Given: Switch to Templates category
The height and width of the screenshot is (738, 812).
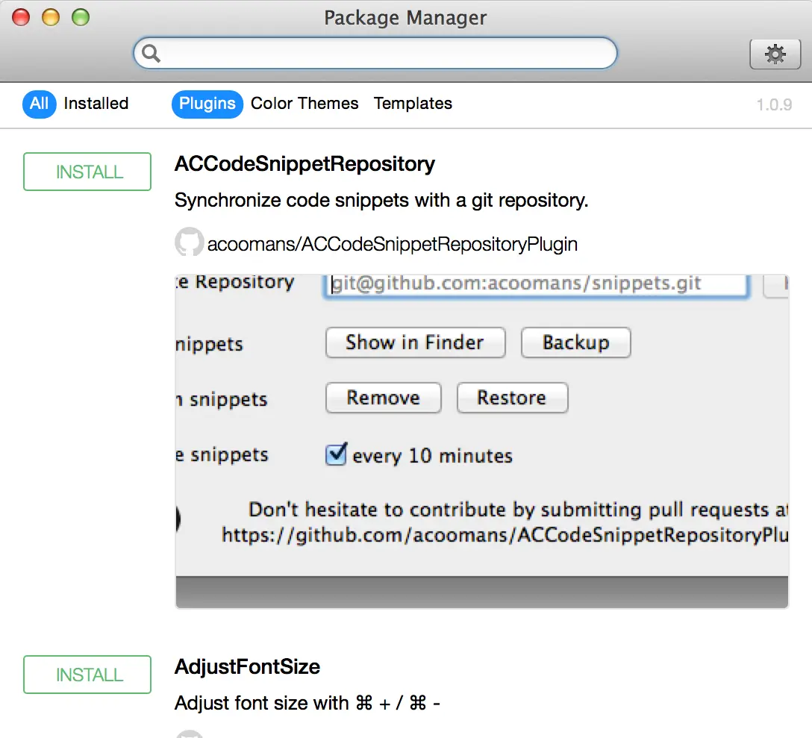Looking at the screenshot, I should (x=413, y=104).
